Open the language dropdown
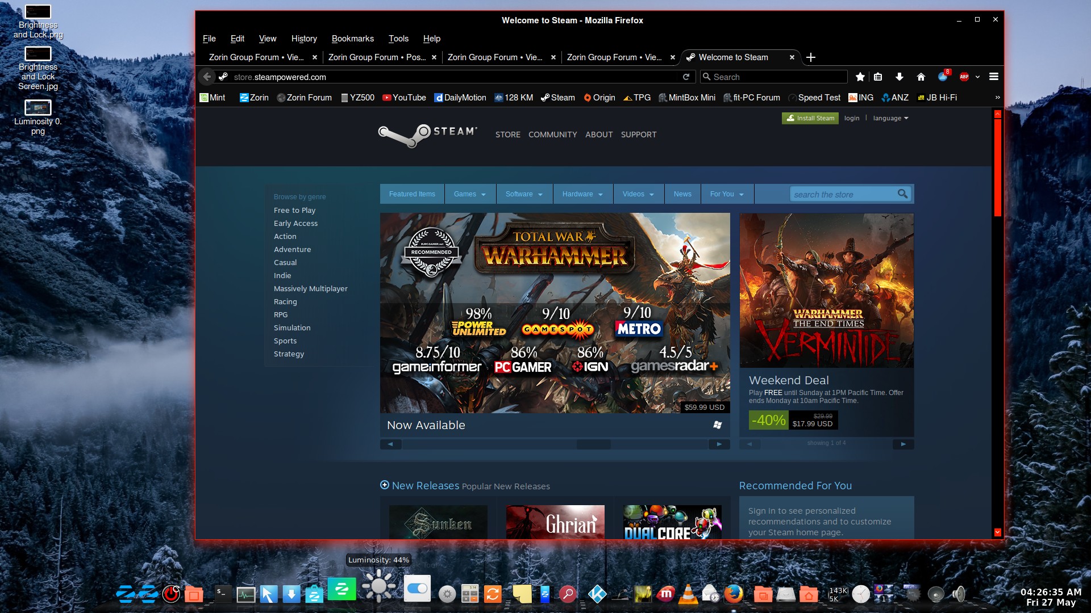 890,118
